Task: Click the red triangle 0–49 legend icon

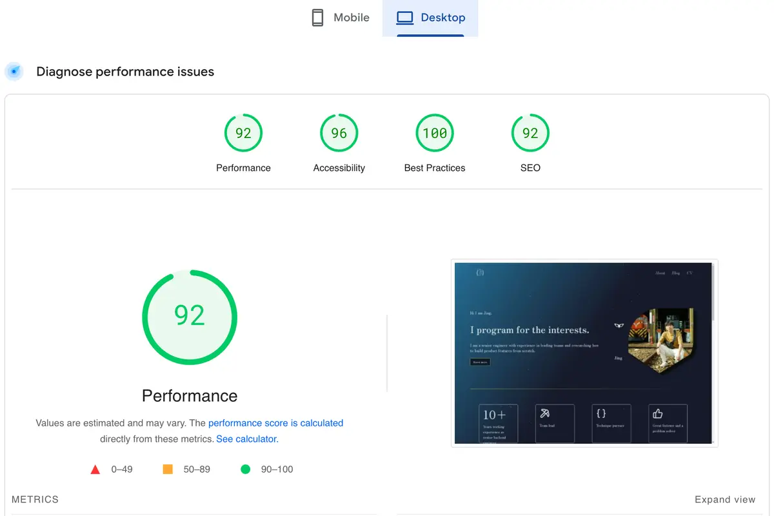Action: (x=95, y=470)
